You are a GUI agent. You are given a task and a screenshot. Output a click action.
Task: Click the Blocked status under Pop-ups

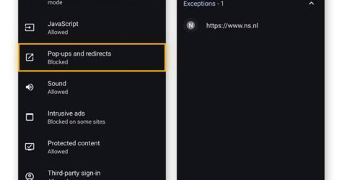point(58,62)
